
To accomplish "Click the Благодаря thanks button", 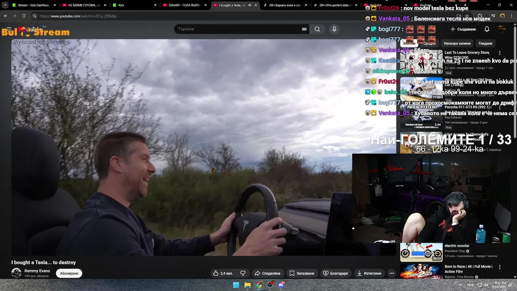I will click(x=335, y=273).
